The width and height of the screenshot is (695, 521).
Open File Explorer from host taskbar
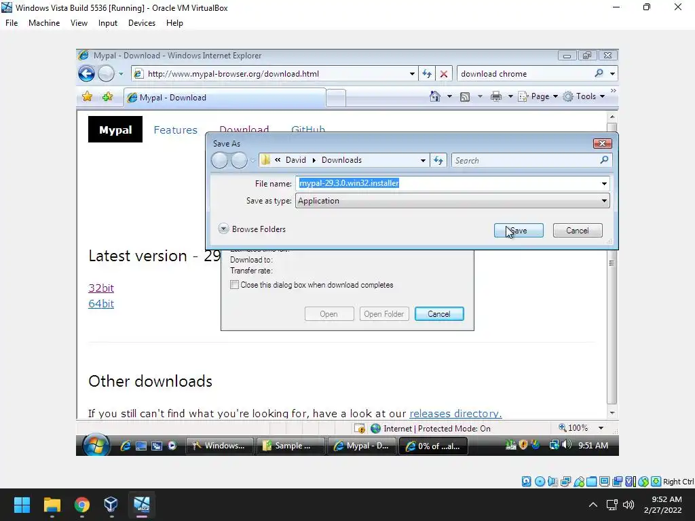[52, 505]
